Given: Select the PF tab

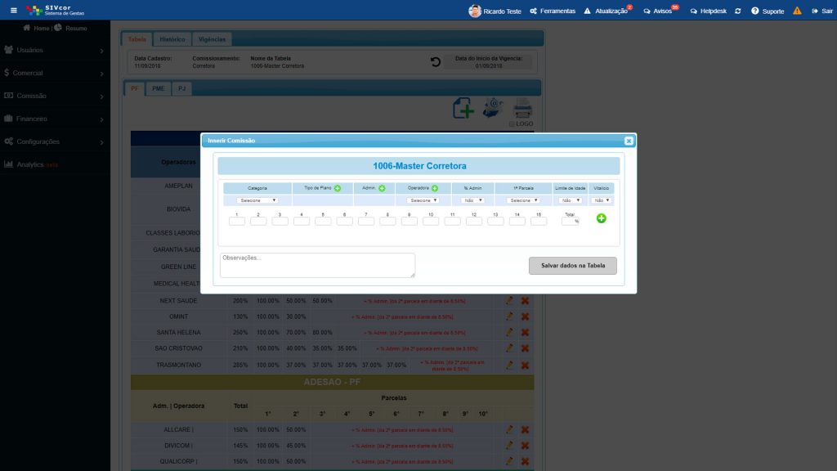Looking at the screenshot, I should pos(135,88).
